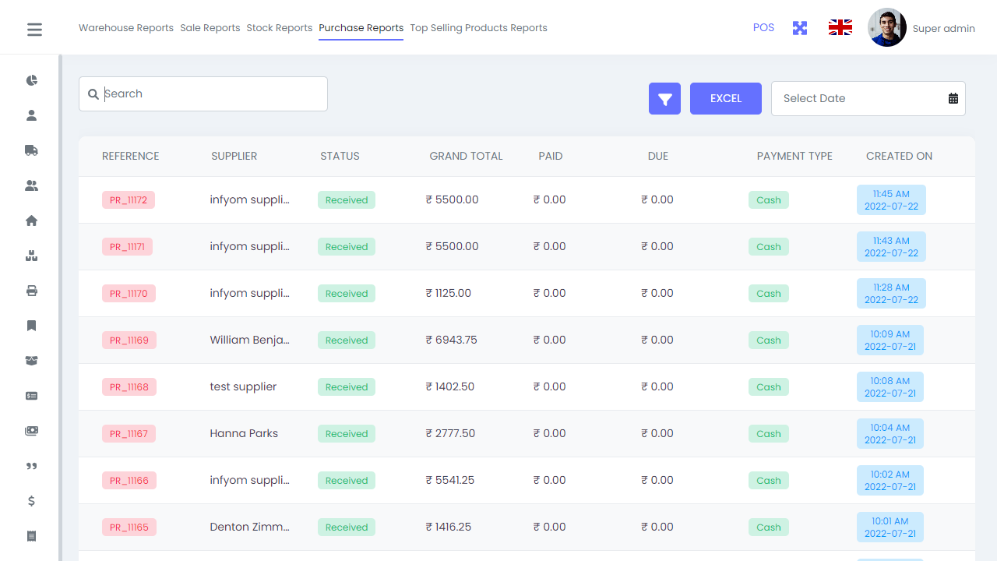Click the bookmark icon in sidebar
Image resolution: width=997 pixels, height=561 pixels.
tap(32, 326)
